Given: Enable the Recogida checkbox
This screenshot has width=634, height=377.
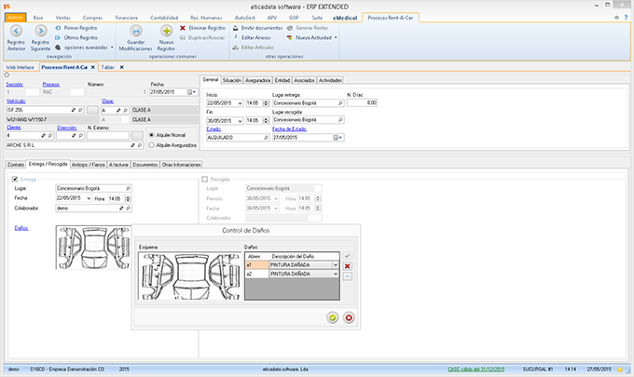Looking at the screenshot, I should (206, 179).
